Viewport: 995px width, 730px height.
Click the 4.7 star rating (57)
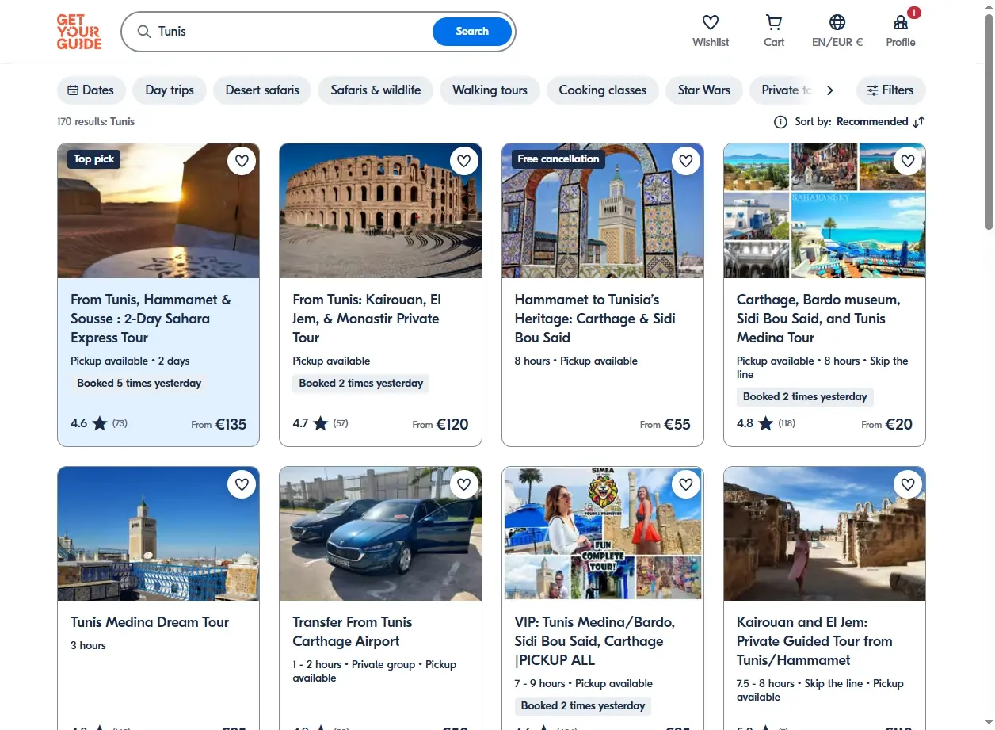[320, 423]
